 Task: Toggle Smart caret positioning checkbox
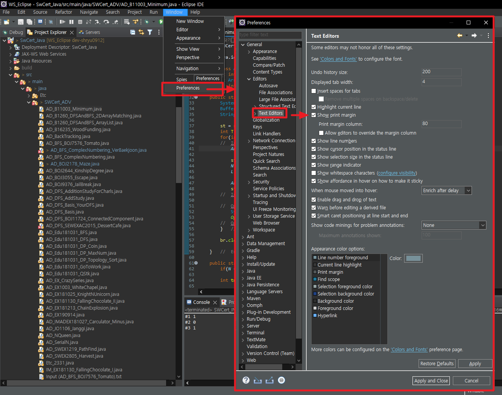point(314,216)
